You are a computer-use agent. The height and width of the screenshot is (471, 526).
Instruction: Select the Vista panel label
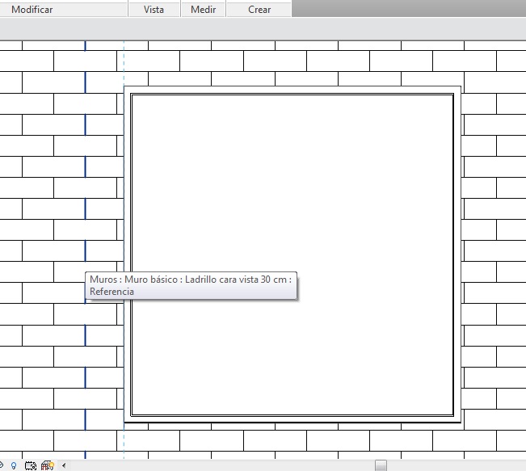[154, 10]
